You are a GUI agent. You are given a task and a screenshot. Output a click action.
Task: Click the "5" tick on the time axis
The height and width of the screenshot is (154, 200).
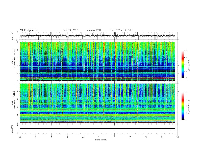[99, 137]
